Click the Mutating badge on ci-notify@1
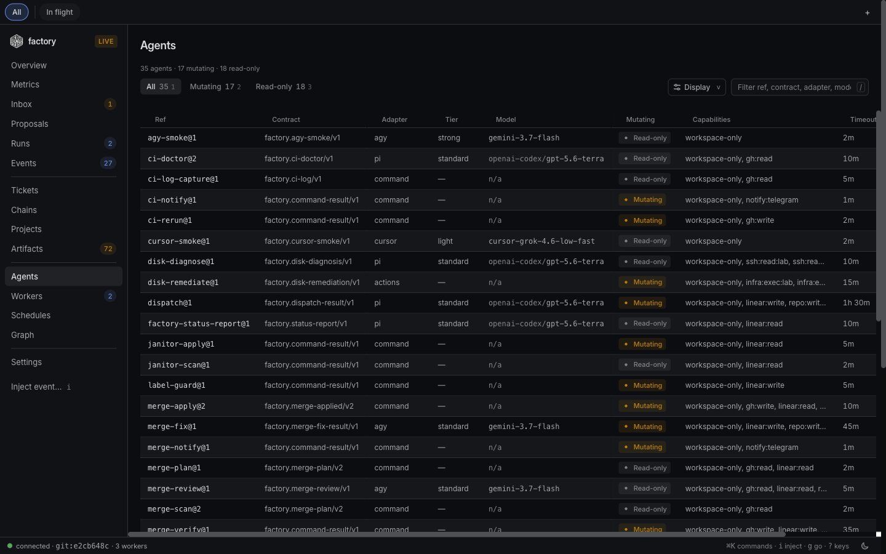The width and height of the screenshot is (886, 554). 643,199
